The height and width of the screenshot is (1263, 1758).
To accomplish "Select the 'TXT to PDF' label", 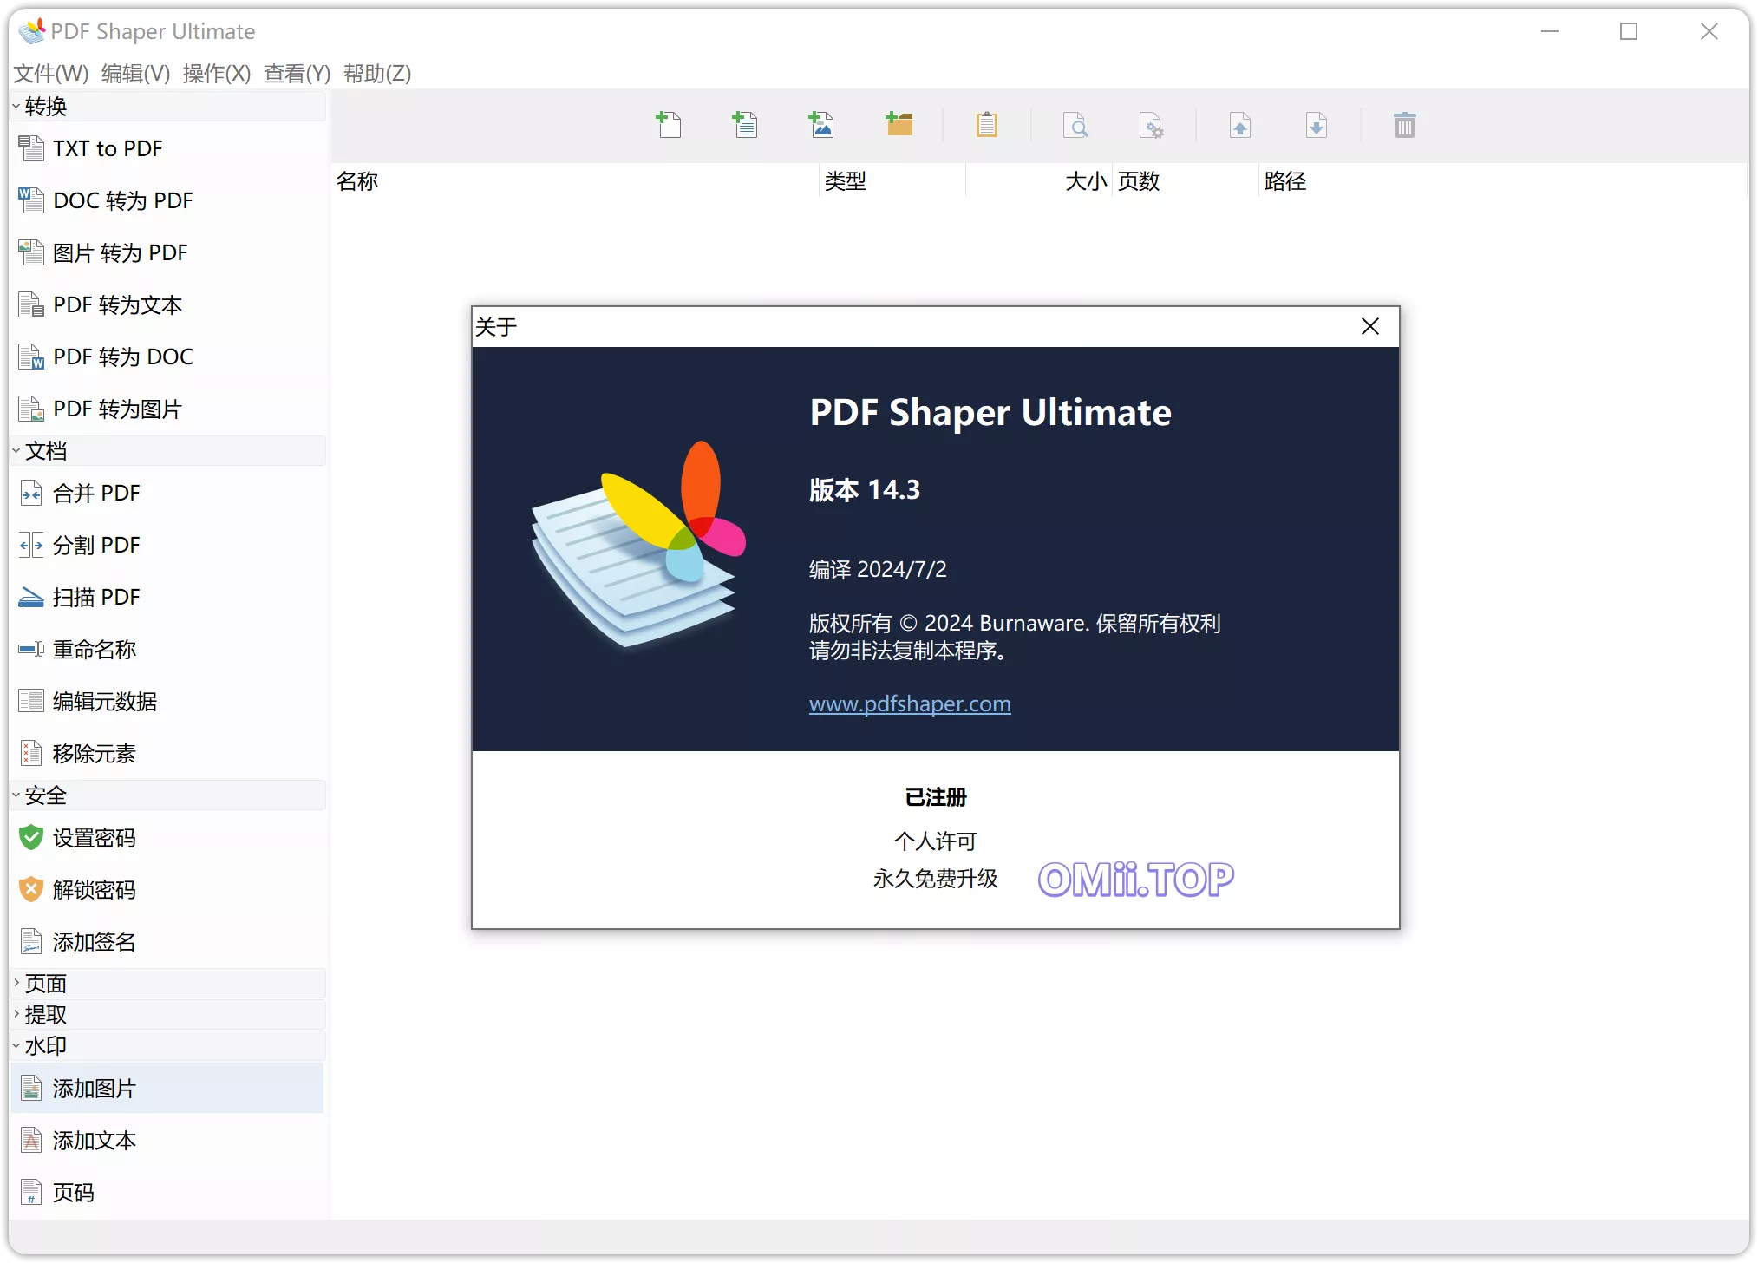I will click(108, 148).
